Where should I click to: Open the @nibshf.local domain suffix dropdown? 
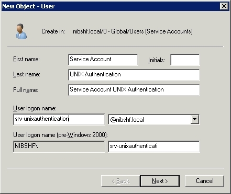pyautogui.click(x=194, y=119)
